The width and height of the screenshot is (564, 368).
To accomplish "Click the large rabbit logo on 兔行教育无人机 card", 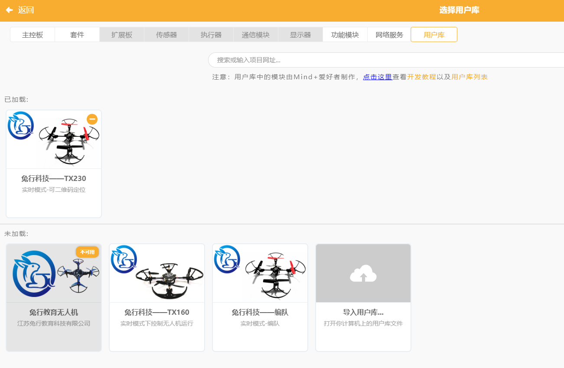I will click(35, 274).
